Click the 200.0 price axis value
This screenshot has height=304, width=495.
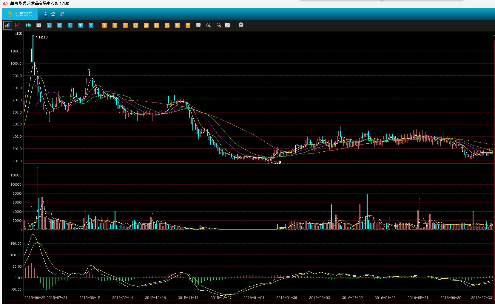click(17, 161)
